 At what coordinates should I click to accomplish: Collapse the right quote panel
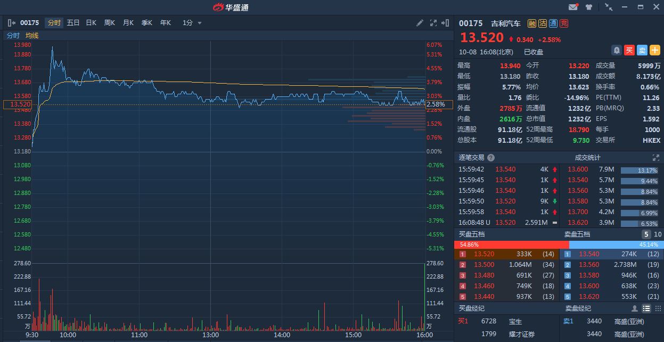tap(446, 23)
